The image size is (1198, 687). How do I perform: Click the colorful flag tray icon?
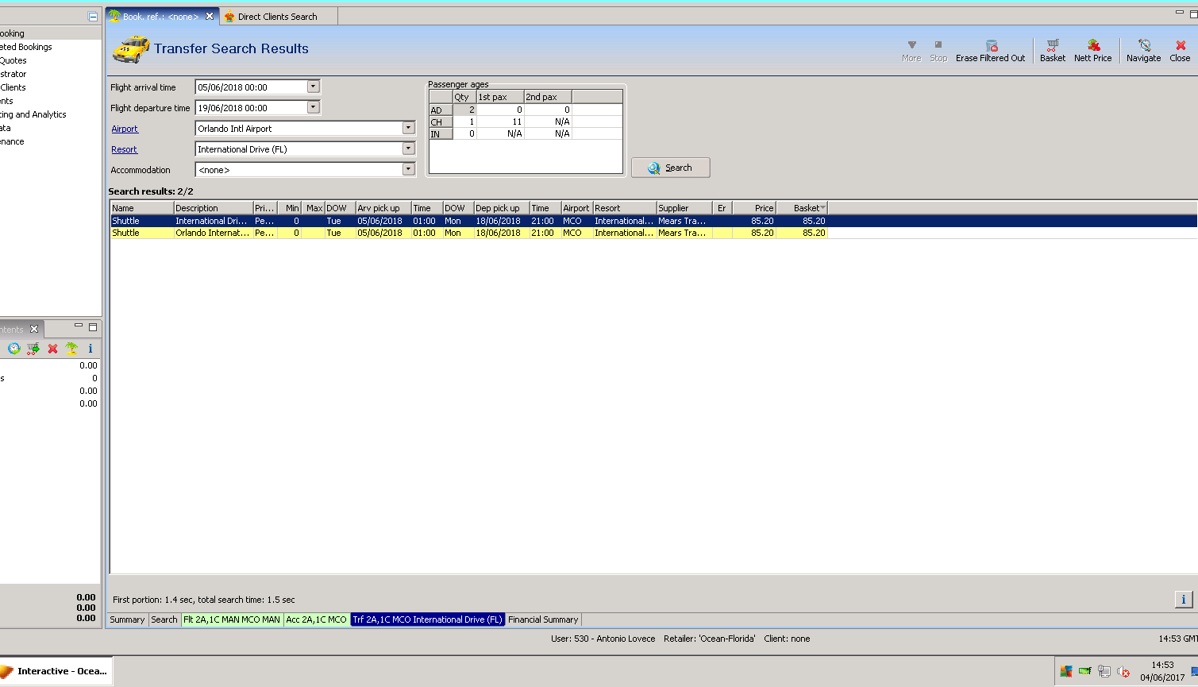pyautogui.click(x=1066, y=672)
